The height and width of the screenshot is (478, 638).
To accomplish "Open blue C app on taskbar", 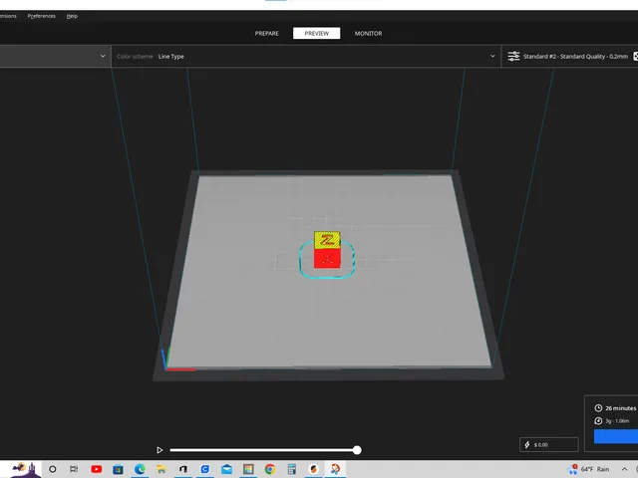I will [205, 469].
